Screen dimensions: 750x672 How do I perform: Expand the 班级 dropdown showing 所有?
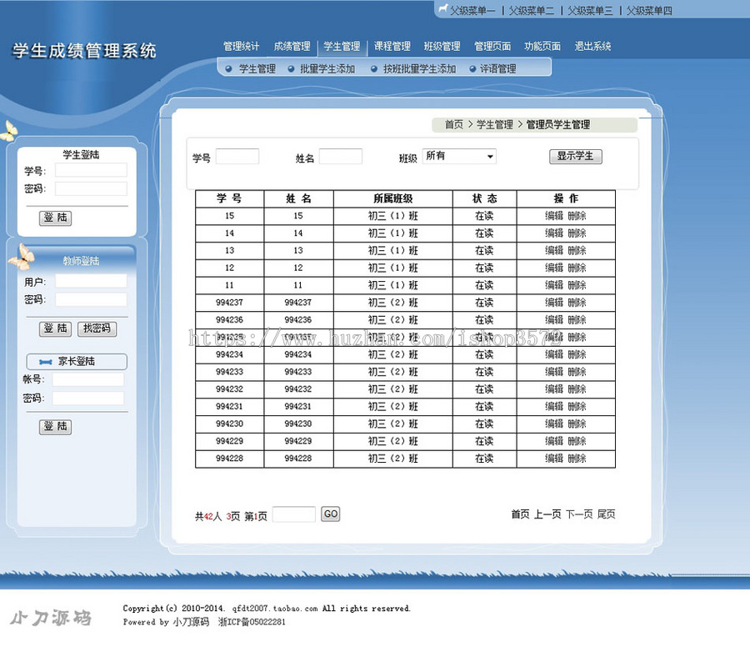[x=459, y=157]
